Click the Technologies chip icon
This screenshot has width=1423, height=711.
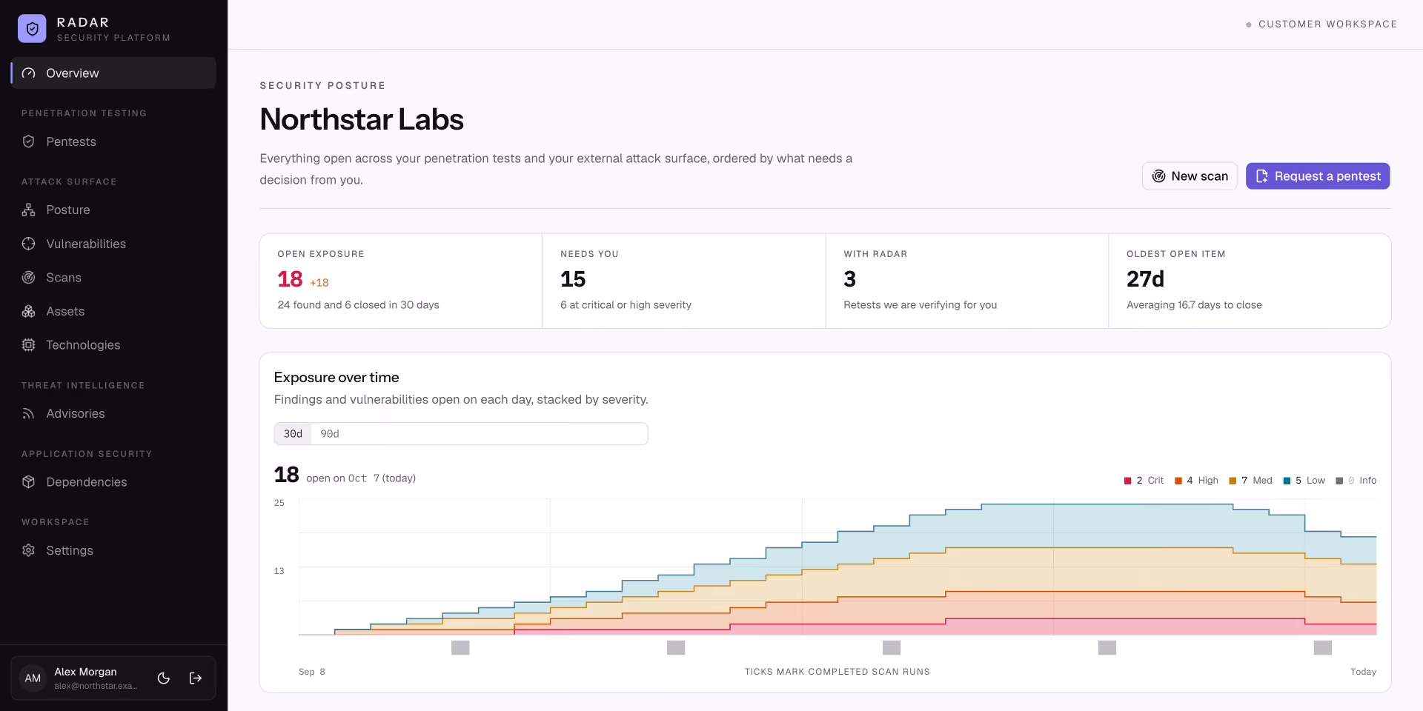[29, 345]
